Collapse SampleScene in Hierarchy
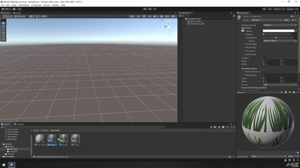Viewport: 300px width, 168px height. (184, 19)
